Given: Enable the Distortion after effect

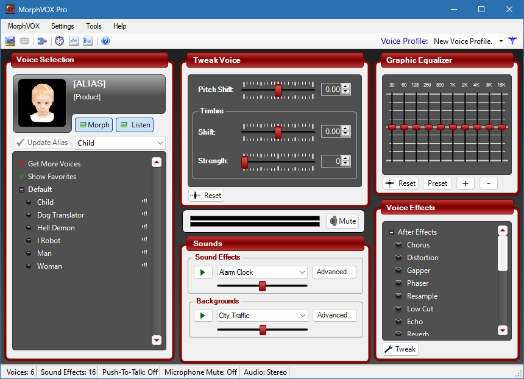Looking at the screenshot, I should tap(398, 257).
